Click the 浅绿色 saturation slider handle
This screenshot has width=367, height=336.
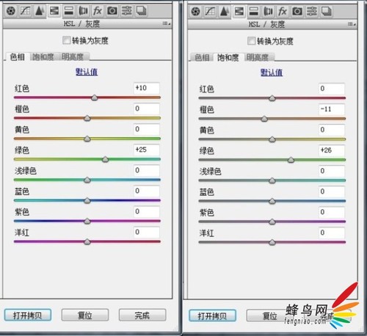272,180
